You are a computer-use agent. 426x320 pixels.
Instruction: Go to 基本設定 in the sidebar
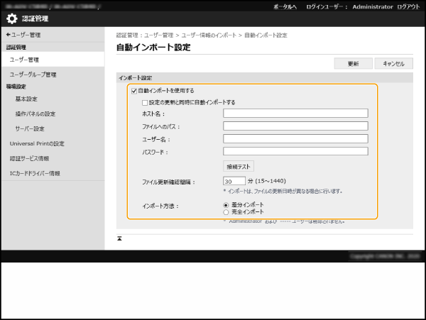point(26,99)
